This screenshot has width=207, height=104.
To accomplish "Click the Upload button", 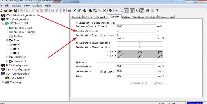I will coord(158,83).
